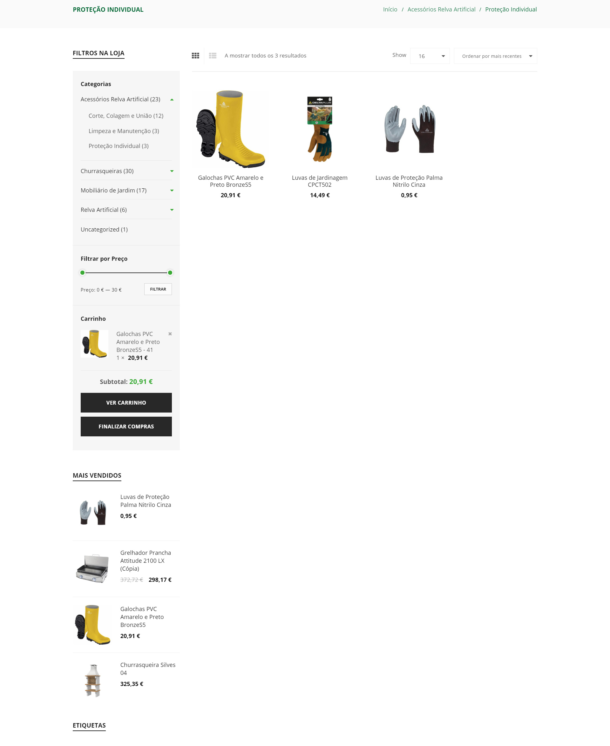Expand Churrasqueiras category arrow

pos(172,171)
